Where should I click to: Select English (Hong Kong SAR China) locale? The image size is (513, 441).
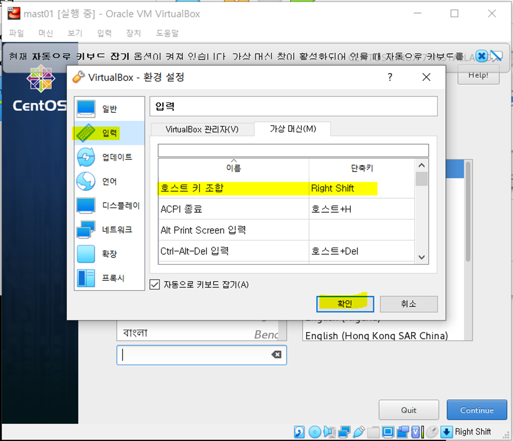click(x=377, y=335)
